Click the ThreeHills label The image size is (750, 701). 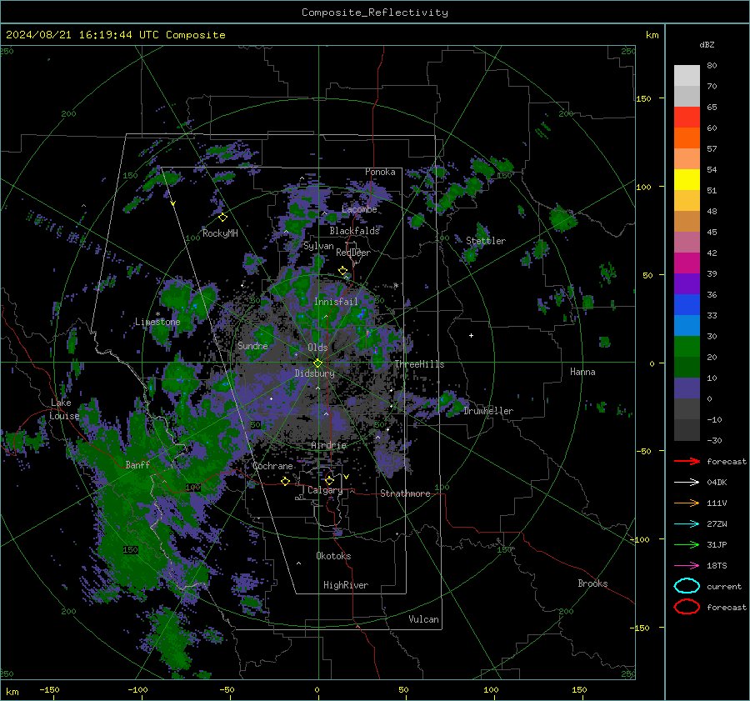coord(419,364)
